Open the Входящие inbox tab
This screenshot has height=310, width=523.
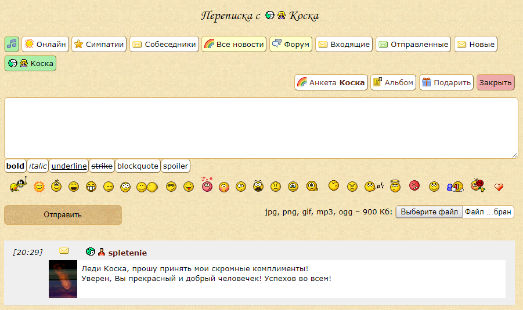click(344, 44)
